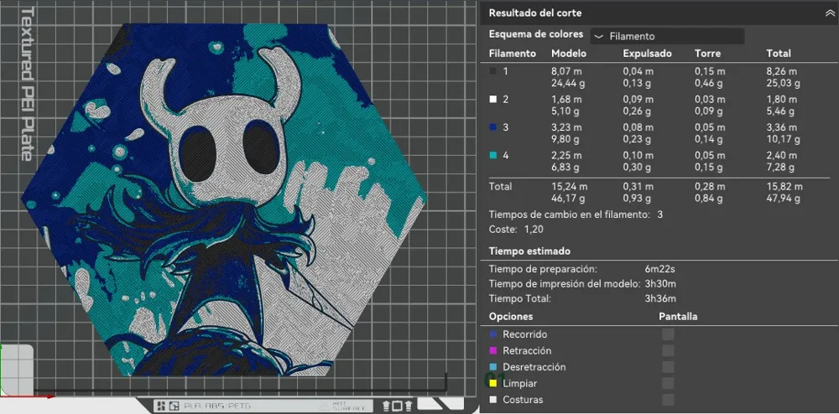Click the Filamento column header
Image resolution: width=839 pixels, height=414 pixels.
click(513, 54)
